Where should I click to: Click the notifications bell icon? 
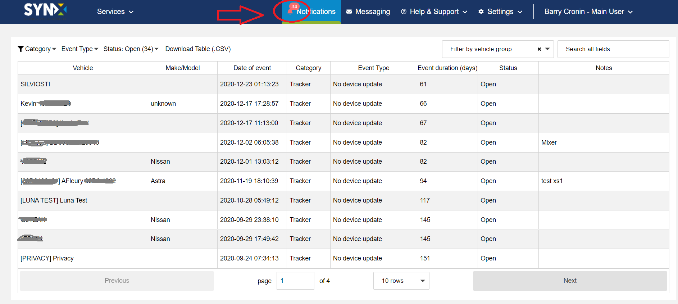(290, 12)
